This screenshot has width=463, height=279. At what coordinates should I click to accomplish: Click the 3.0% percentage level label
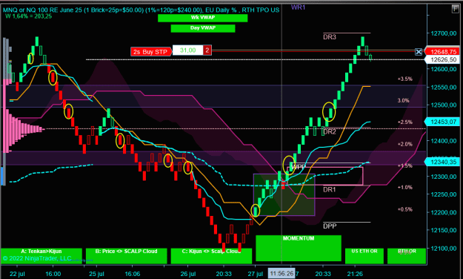tap(403, 101)
